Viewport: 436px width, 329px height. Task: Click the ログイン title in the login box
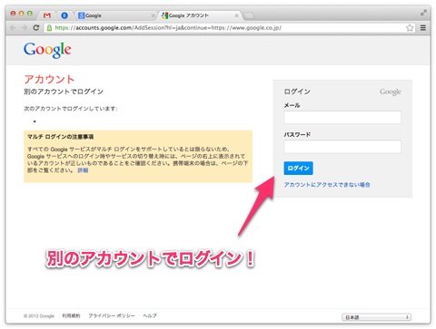pos(297,92)
